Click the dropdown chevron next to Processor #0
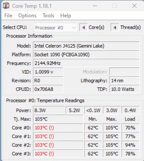144x161 pixels. tap(74, 28)
